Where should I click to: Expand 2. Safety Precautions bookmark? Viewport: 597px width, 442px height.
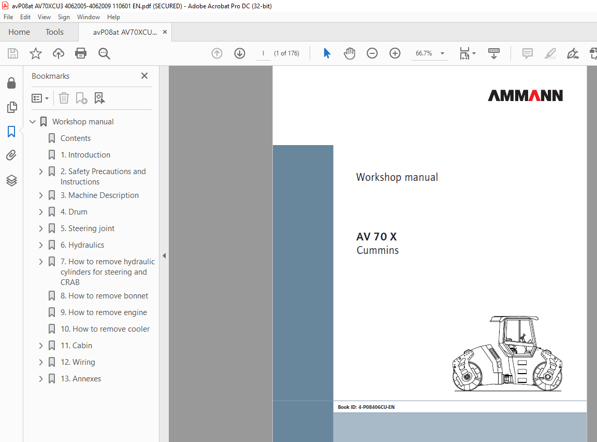pyautogui.click(x=41, y=172)
